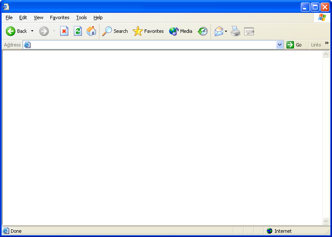Click the Internet zone text
This screenshot has width=332, height=237.
[x=283, y=231]
